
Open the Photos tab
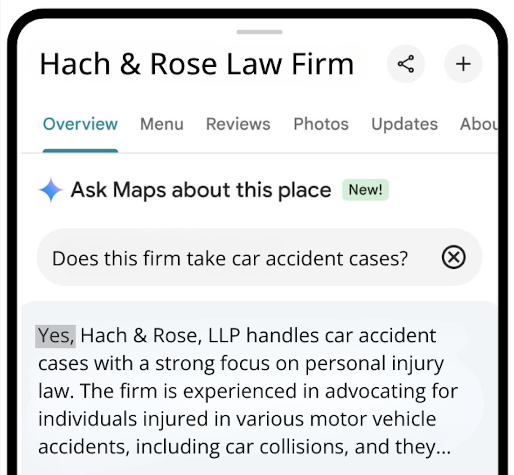coord(321,124)
